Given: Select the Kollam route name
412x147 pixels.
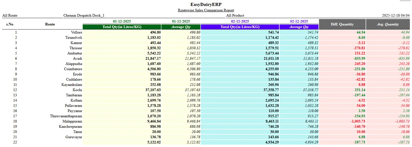Looking at the screenshot, I should tap(77, 100).
